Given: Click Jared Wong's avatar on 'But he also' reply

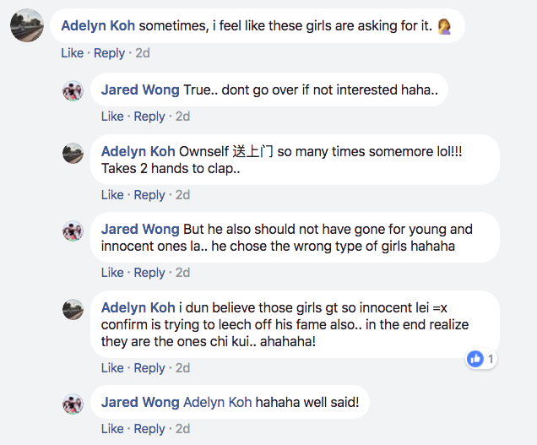Looking at the screenshot, I should pyautogui.click(x=73, y=231).
